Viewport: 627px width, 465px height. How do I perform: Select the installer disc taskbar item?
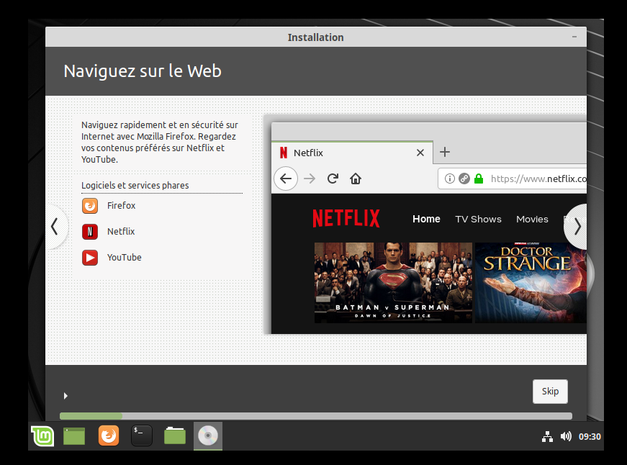[208, 435]
